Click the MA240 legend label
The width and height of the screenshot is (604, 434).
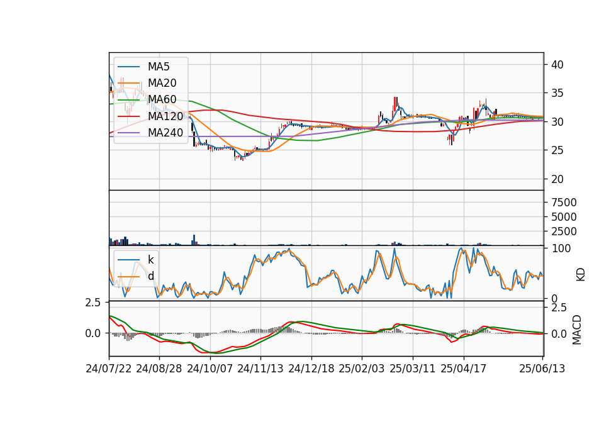click(x=165, y=133)
